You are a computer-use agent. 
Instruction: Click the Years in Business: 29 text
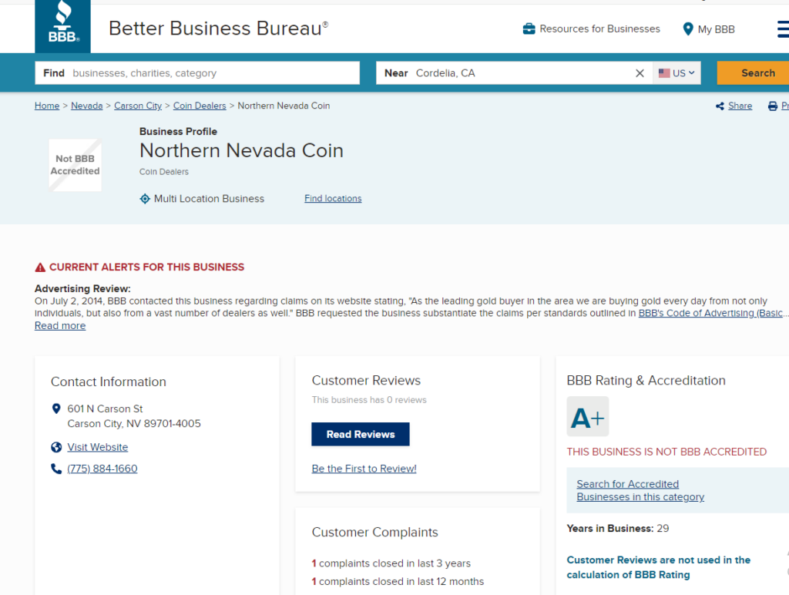tap(617, 529)
